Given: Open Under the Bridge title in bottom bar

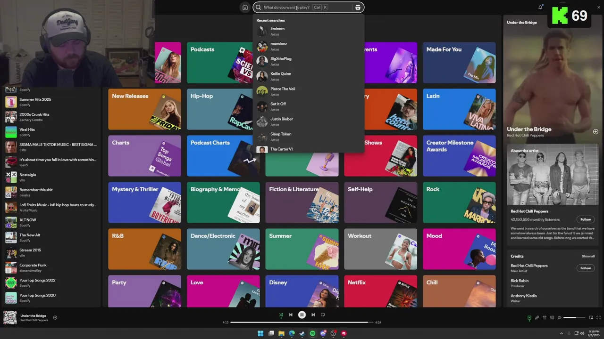Looking at the screenshot, I should pos(33,315).
